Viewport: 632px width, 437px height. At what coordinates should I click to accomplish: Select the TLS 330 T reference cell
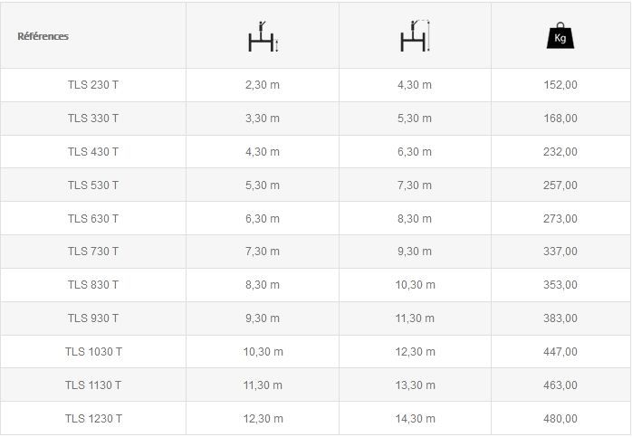pyautogui.click(x=93, y=119)
